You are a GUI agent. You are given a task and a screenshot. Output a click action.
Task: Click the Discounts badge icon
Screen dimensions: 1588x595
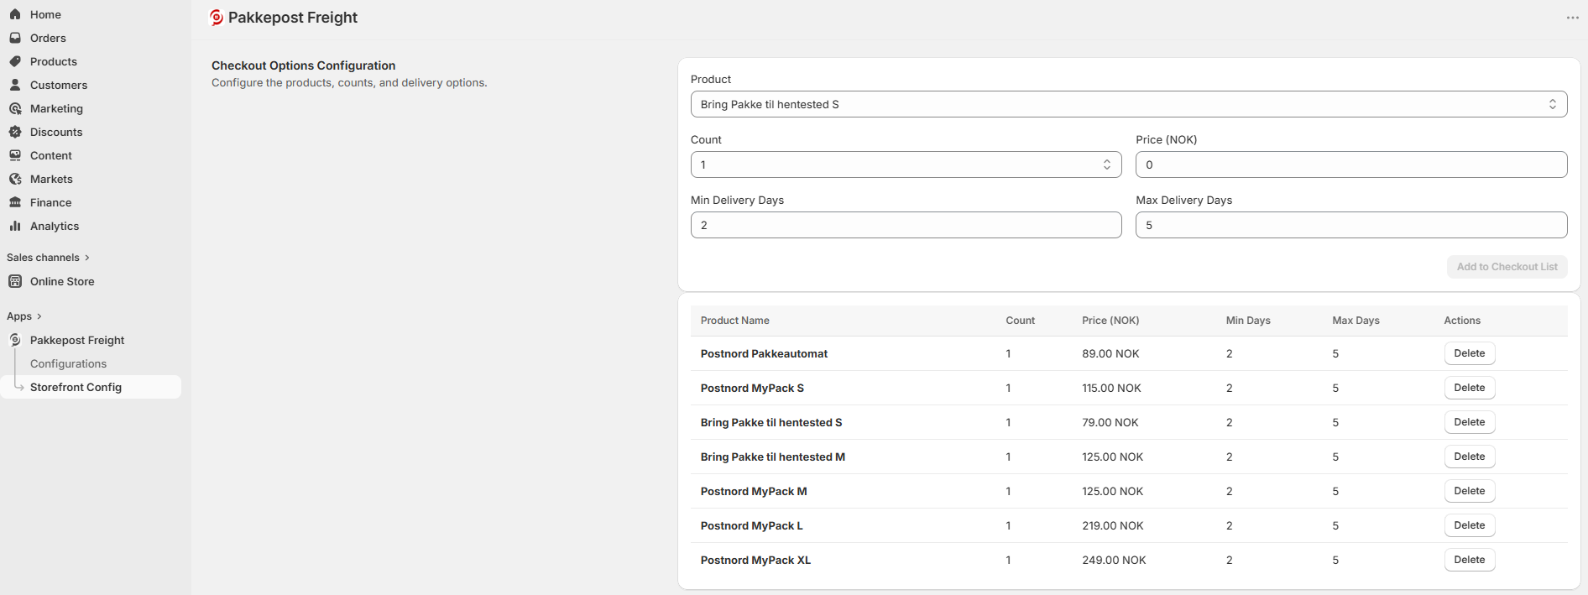tap(15, 132)
